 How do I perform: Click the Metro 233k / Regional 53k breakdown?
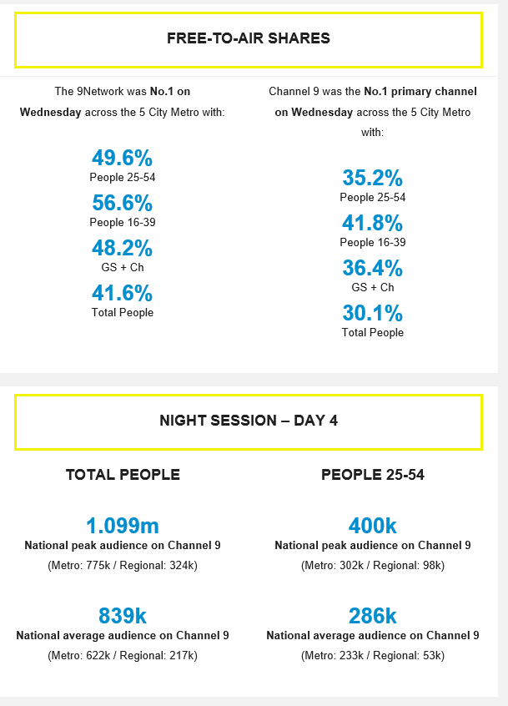tap(373, 656)
